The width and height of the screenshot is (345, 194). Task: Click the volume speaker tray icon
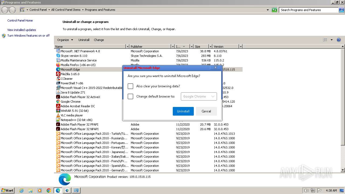(x=306, y=190)
